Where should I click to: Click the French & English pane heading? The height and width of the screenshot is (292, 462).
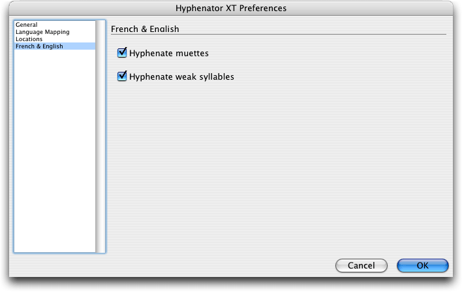[145, 29]
